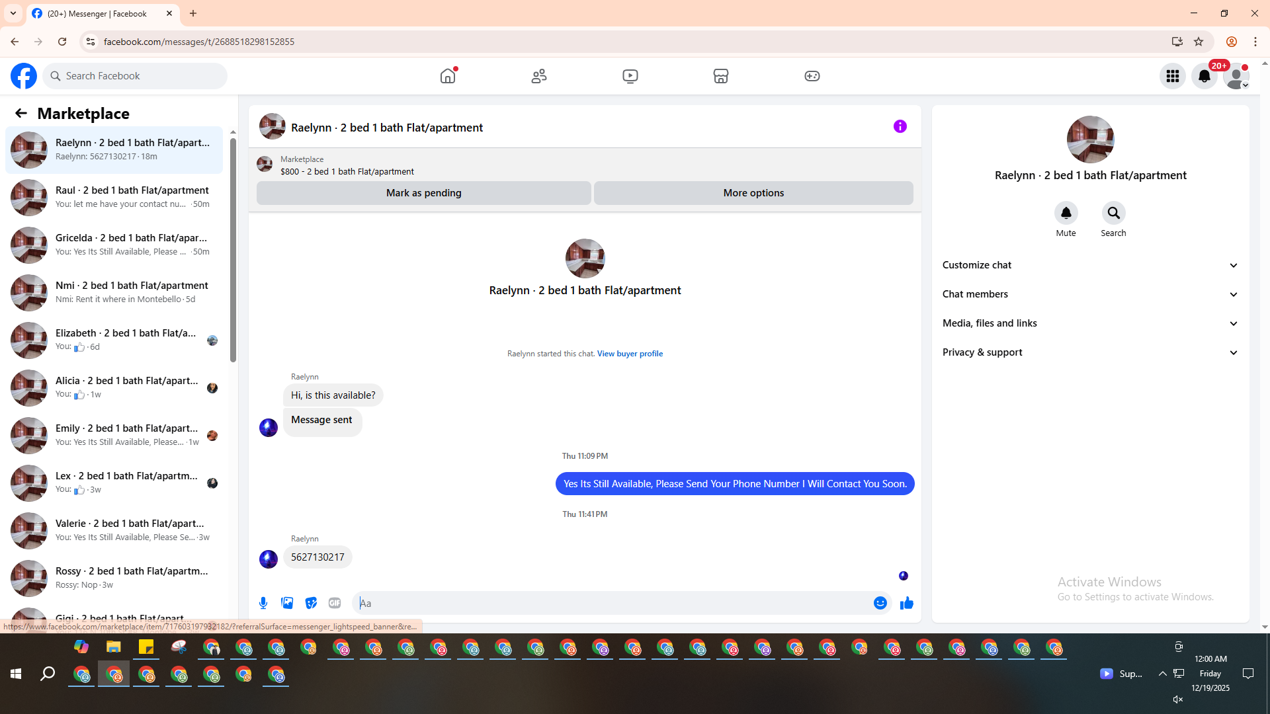Mute this conversation
This screenshot has width=1270, height=714.
[1066, 213]
